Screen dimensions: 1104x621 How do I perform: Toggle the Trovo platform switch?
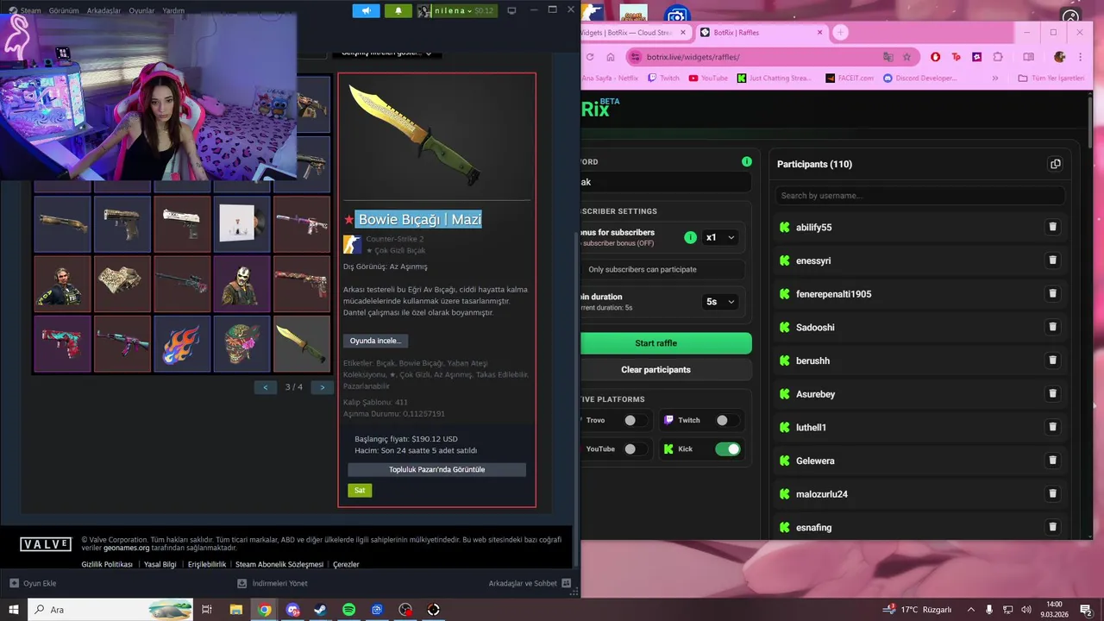click(x=635, y=420)
